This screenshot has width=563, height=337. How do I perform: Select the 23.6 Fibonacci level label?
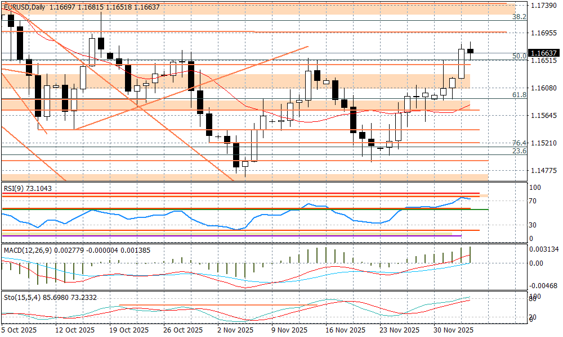519,151
